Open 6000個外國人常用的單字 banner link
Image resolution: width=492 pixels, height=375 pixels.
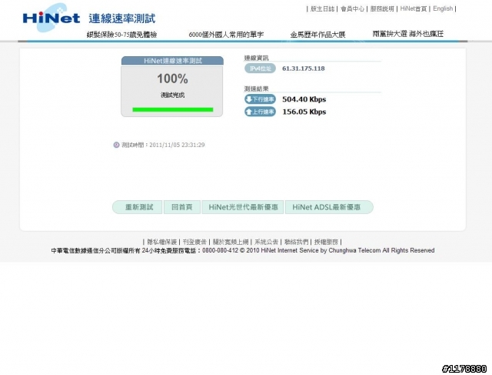(x=226, y=35)
